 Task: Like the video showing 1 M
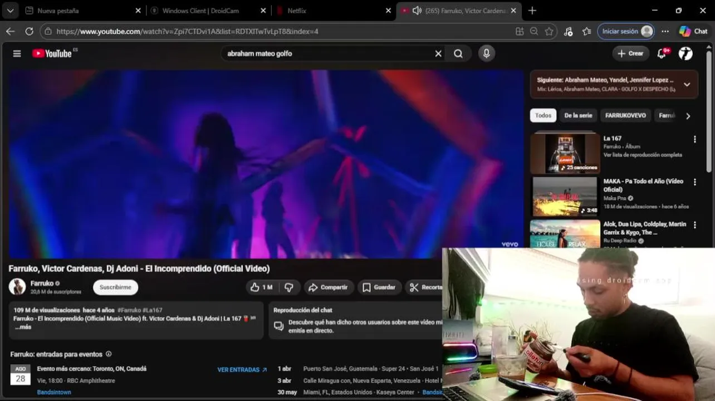pyautogui.click(x=262, y=287)
